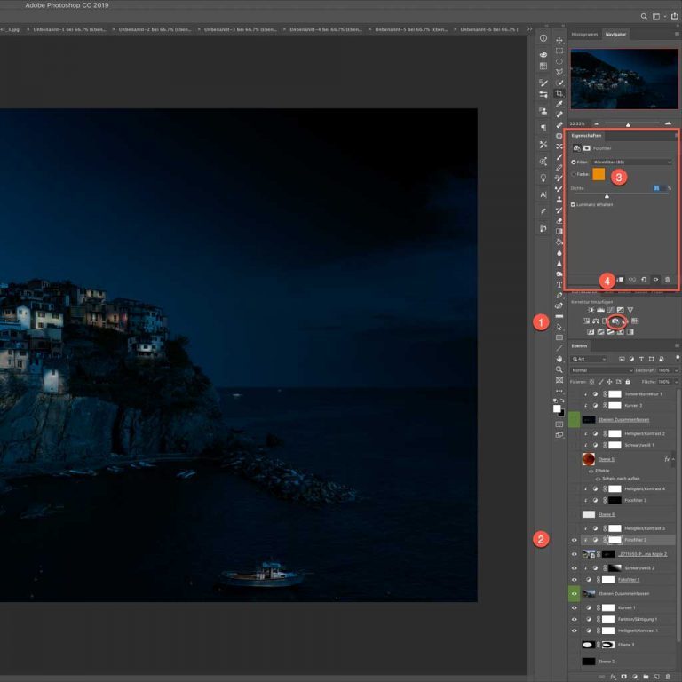Select the Farbe radio button
Screen dimensions: 682x682
tap(574, 174)
